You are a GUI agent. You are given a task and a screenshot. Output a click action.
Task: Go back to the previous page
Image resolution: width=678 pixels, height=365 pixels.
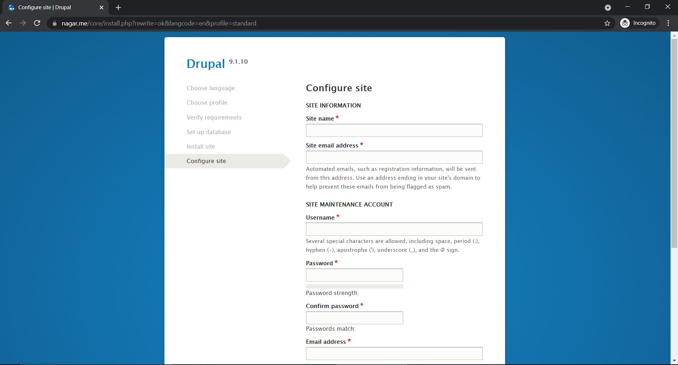coord(9,23)
